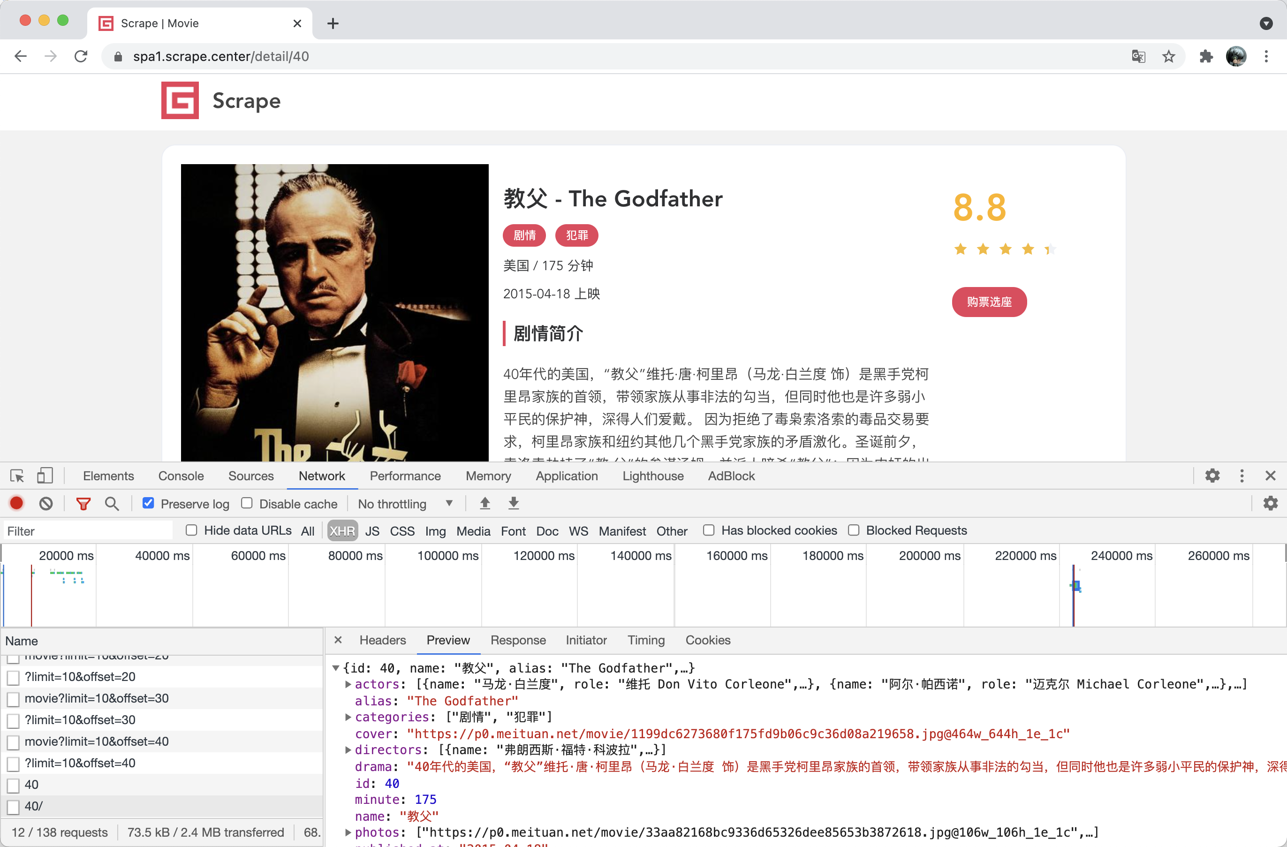Toggle the device toolbar icon

[45, 476]
